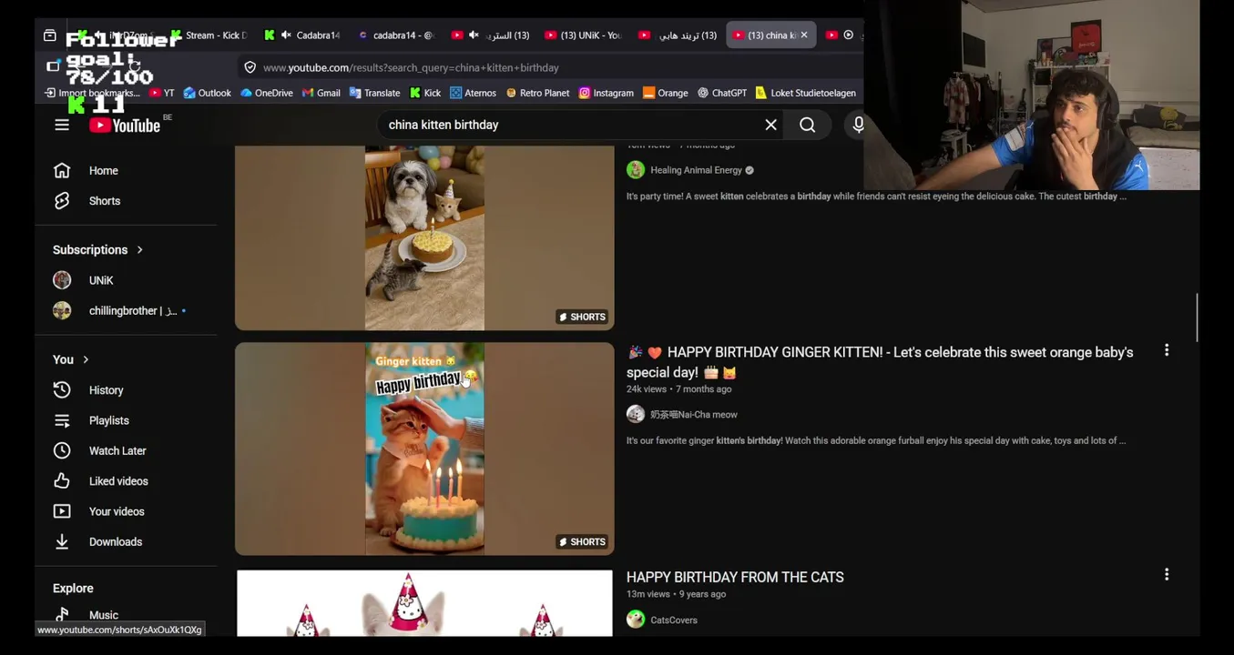1234x655 pixels.
Task: Open more options for Happy Birthday From The Cats
Action: [x=1167, y=575]
